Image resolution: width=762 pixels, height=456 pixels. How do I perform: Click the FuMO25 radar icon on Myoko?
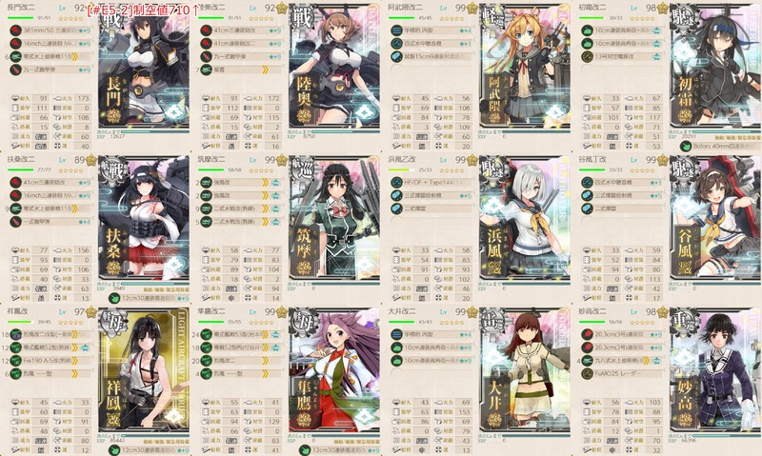[587, 374]
